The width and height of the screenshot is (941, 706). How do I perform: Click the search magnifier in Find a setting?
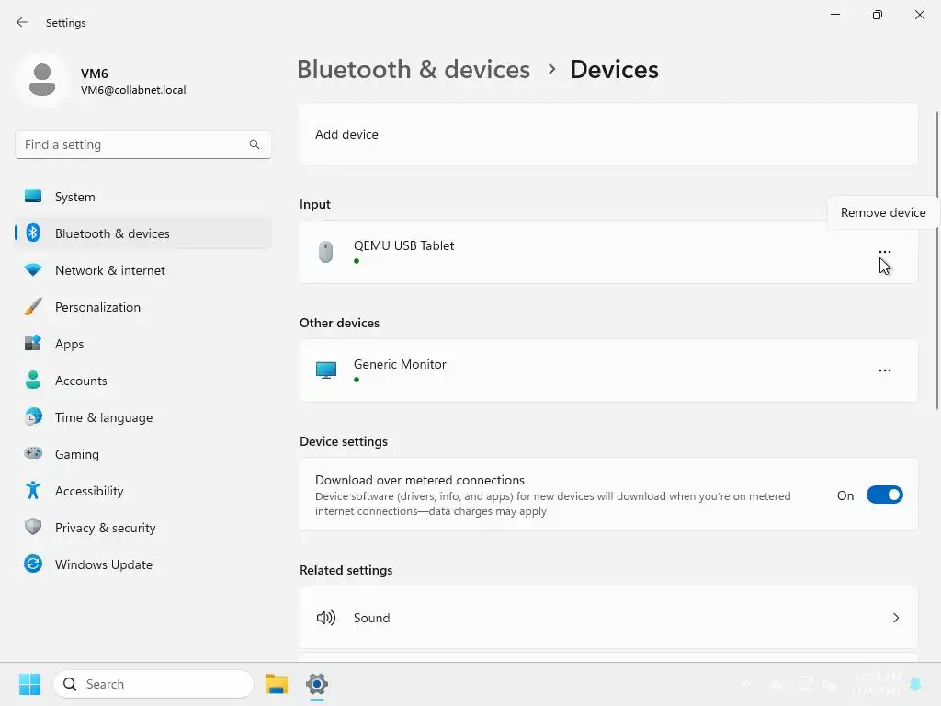click(x=255, y=144)
